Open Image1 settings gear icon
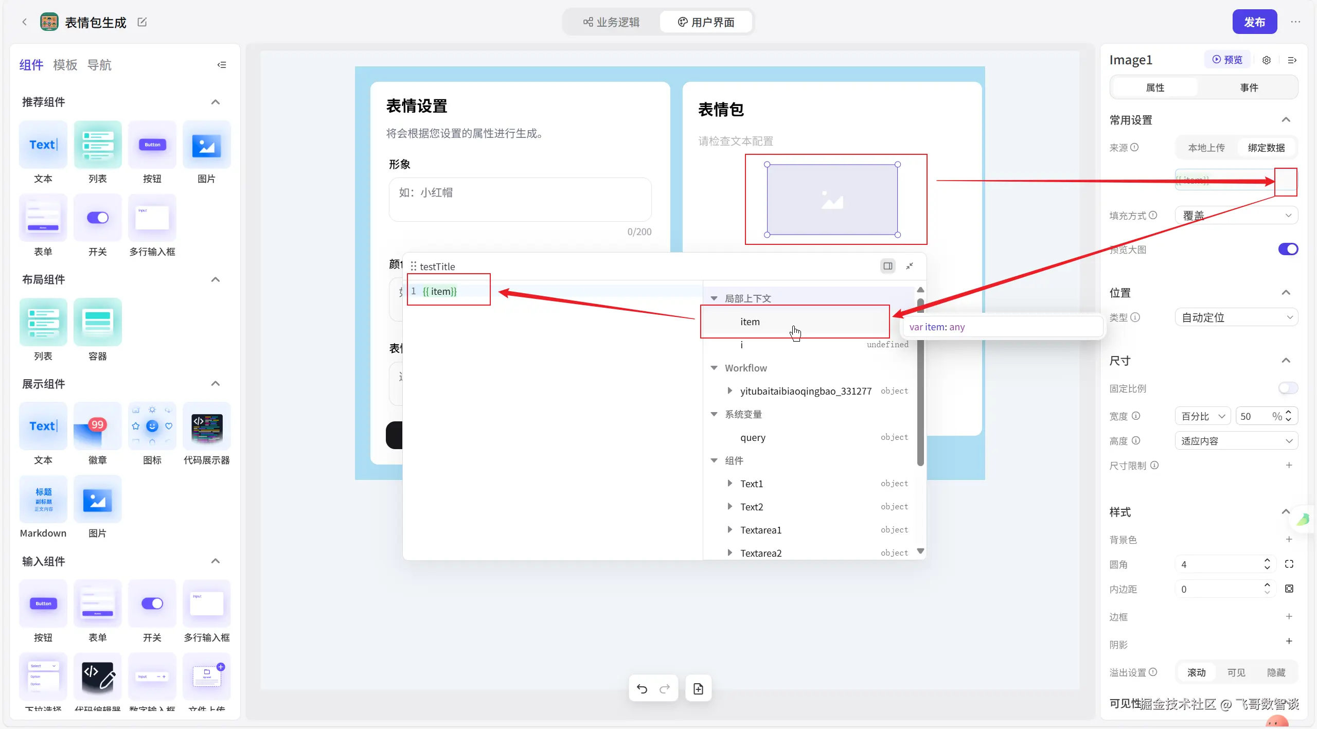The height and width of the screenshot is (729, 1317). click(x=1267, y=60)
